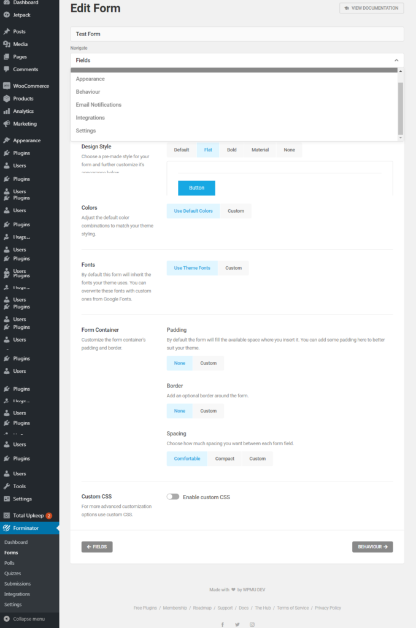Click the Test Form name field
Screen dimensions: 416x628
tap(237, 34)
